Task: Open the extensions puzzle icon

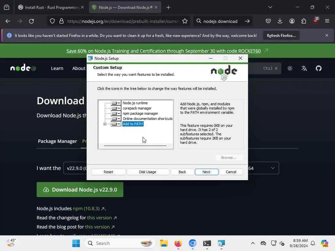Action: (x=304, y=21)
